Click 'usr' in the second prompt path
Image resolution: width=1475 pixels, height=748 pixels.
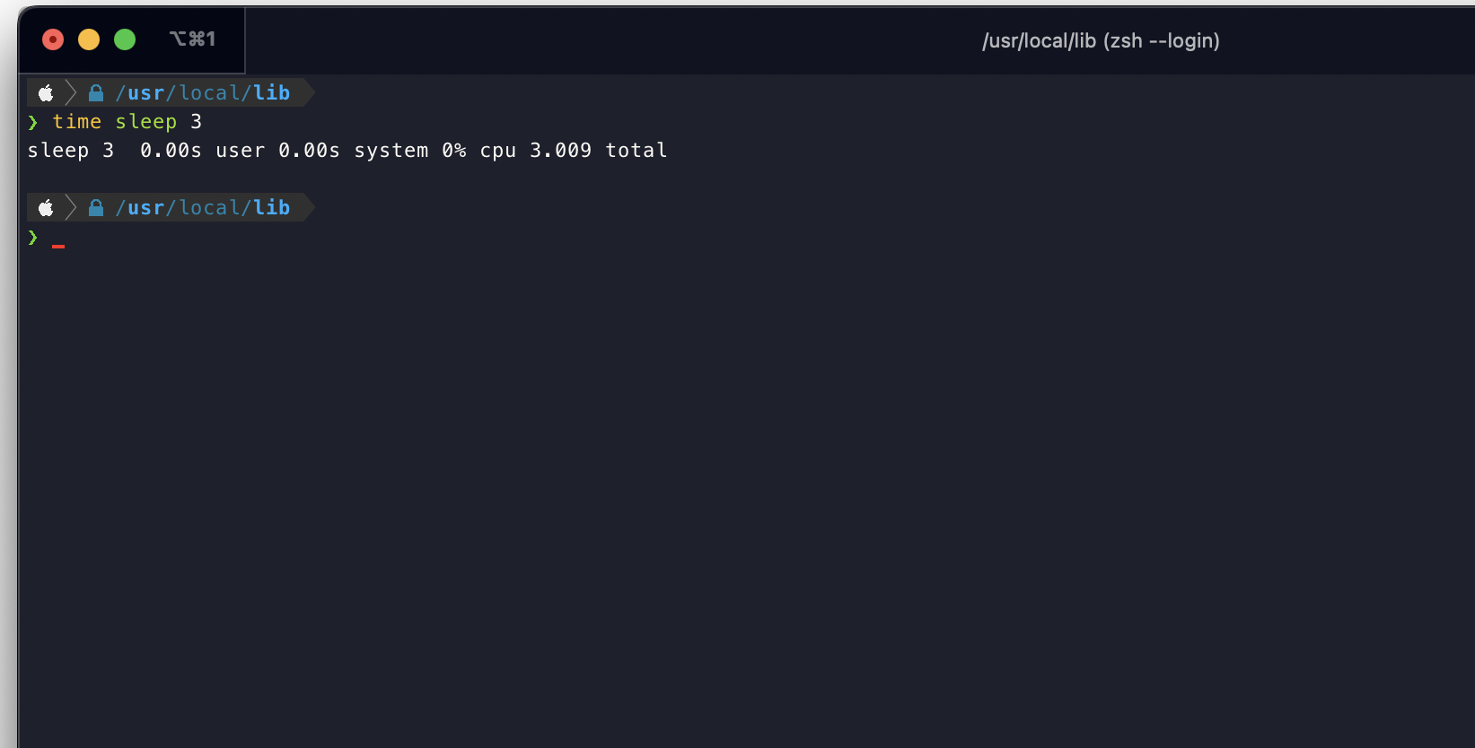(x=146, y=208)
